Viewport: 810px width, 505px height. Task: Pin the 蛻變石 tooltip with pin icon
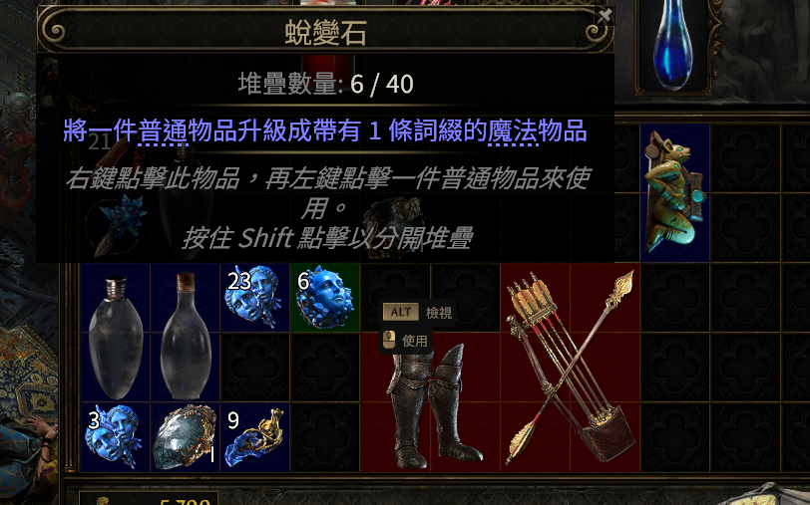tap(604, 16)
